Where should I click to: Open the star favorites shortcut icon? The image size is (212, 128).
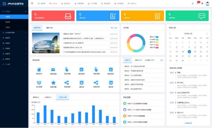(x=53, y=83)
